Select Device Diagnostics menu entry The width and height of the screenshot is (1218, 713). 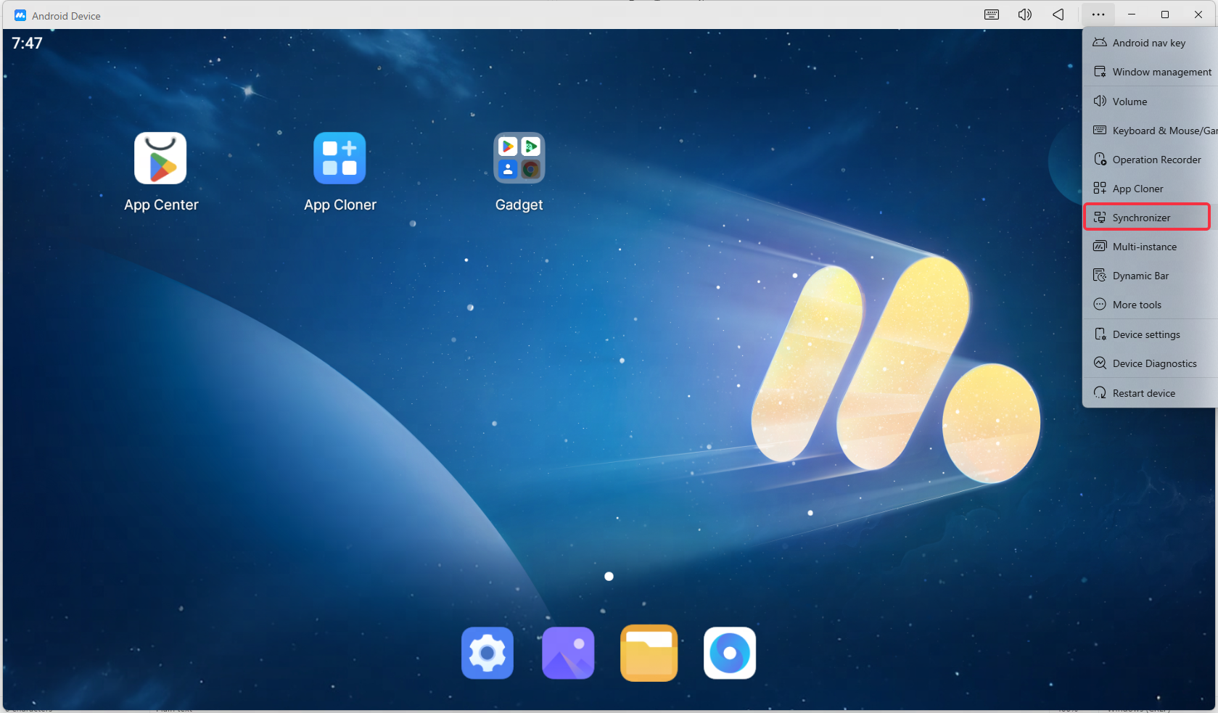coord(1151,363)
